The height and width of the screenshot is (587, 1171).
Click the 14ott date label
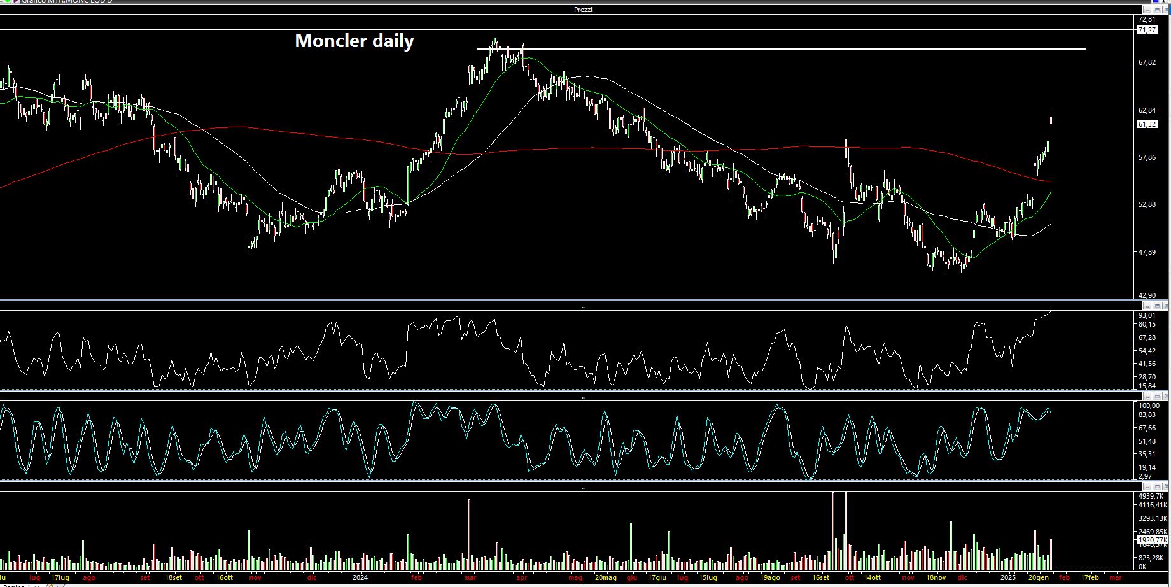(x=872, y=577)
